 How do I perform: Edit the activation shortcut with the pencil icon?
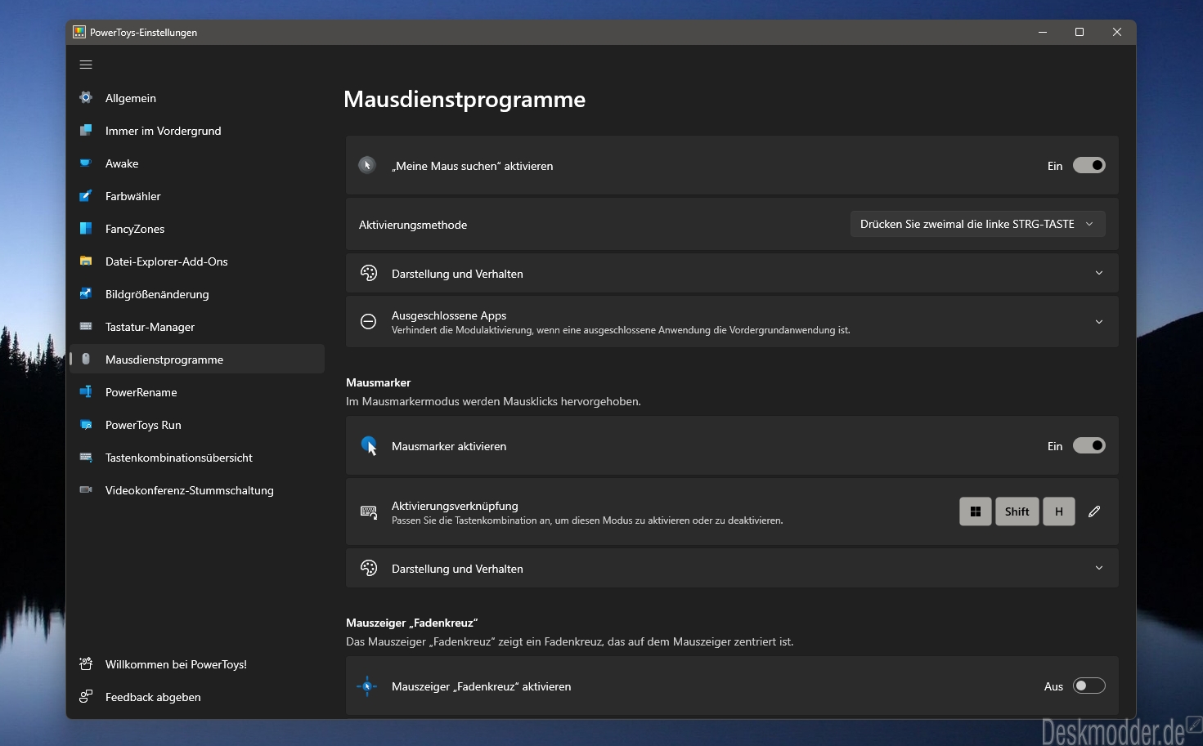1094,511
